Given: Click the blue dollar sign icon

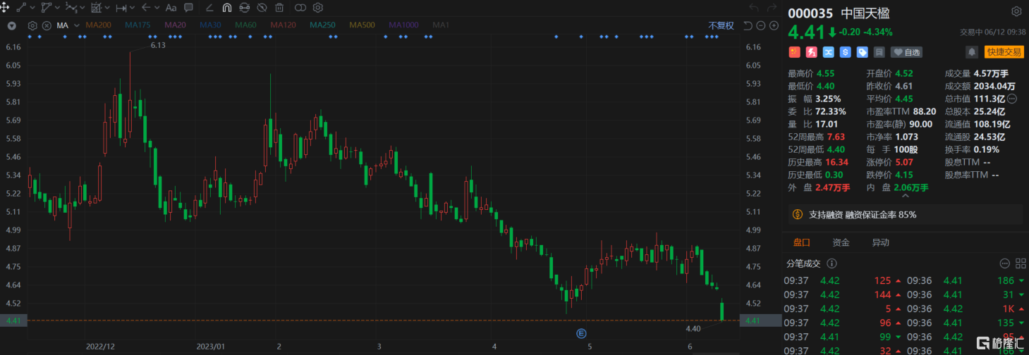Looking at the screenshot, I should 846,52.
